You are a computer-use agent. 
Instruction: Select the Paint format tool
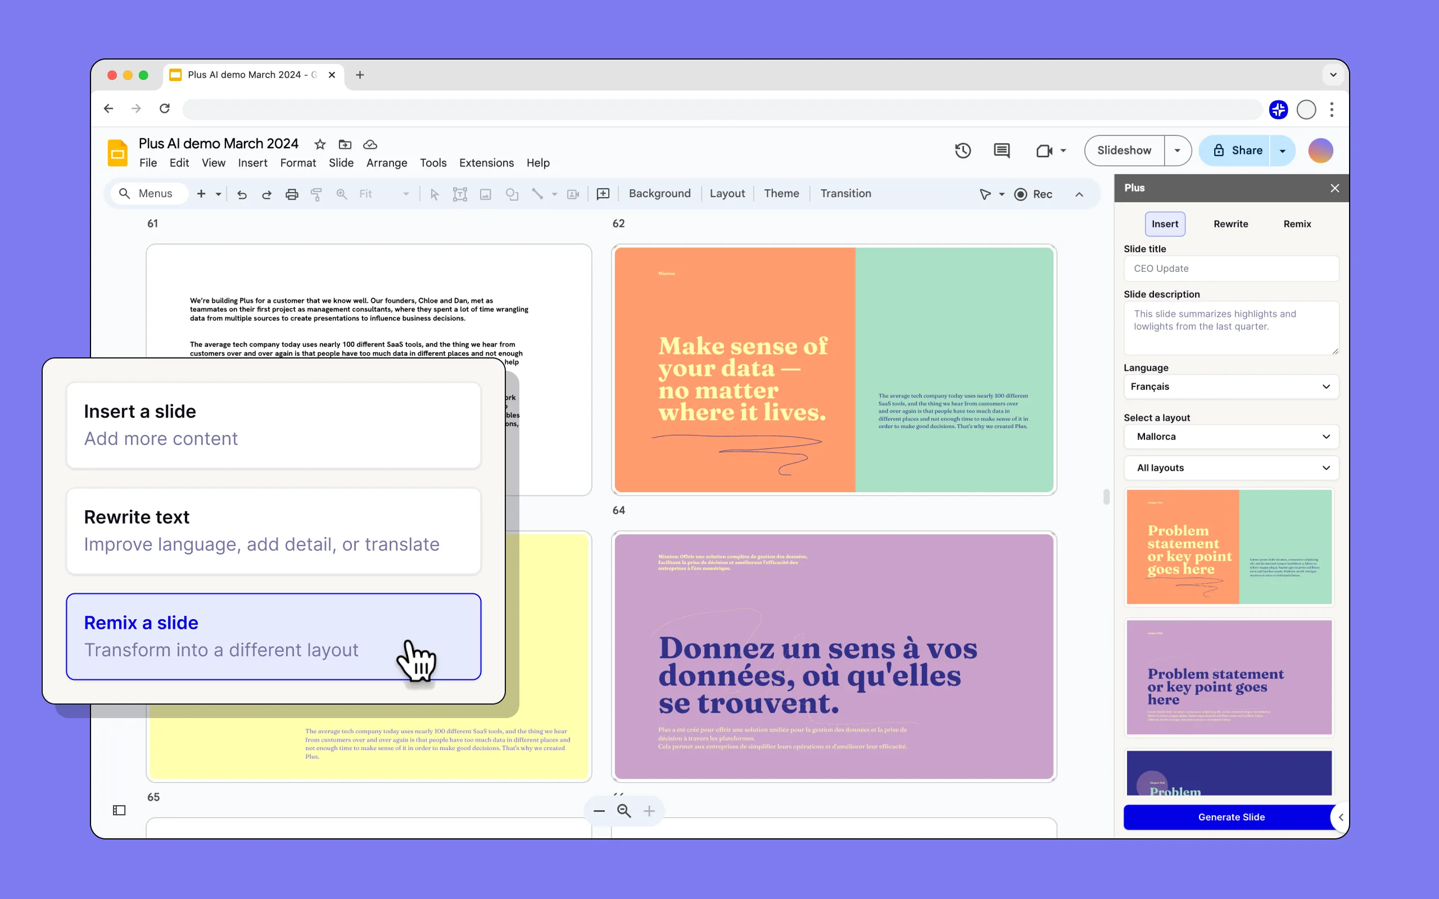tap(317, 194)
